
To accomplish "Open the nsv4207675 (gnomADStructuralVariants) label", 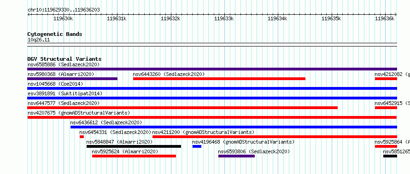I will [x=79, y=113].
